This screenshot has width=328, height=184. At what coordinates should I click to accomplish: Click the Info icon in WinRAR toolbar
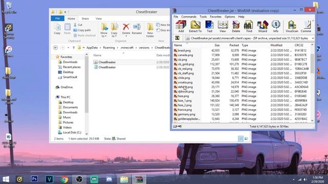[276, 27]
